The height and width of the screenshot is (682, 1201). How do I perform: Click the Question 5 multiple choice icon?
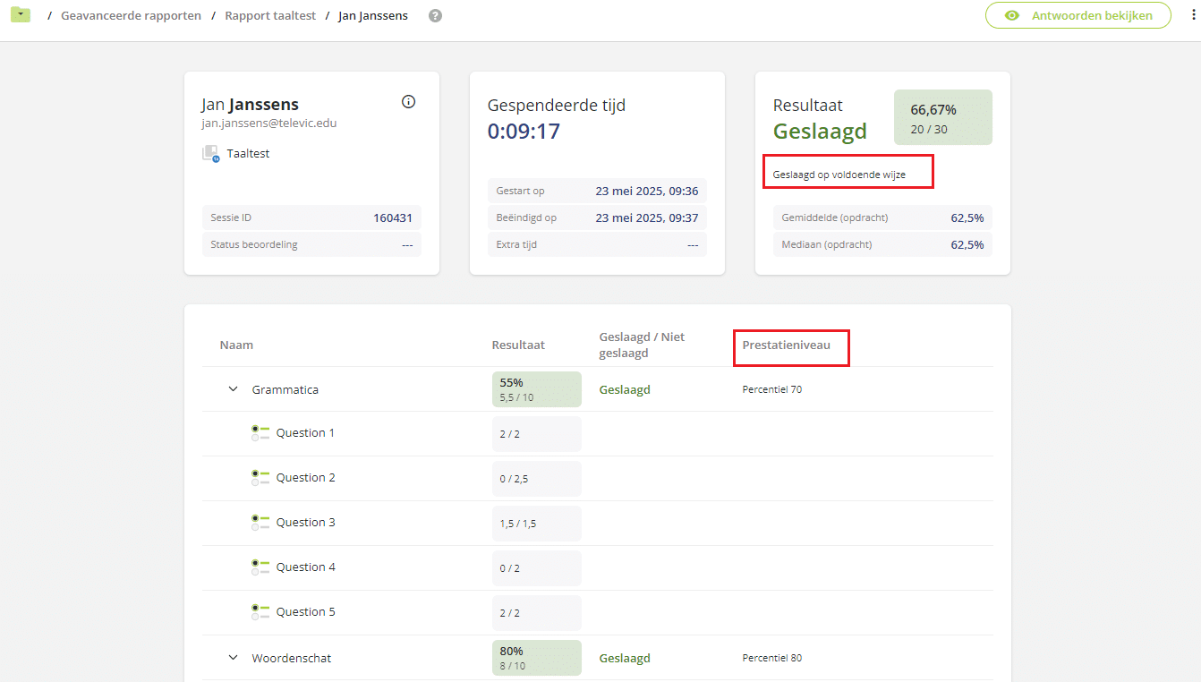click(x=260, y=612)
